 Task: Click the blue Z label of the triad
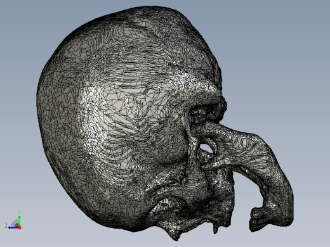pyautogui.click(x=6, y=226)
